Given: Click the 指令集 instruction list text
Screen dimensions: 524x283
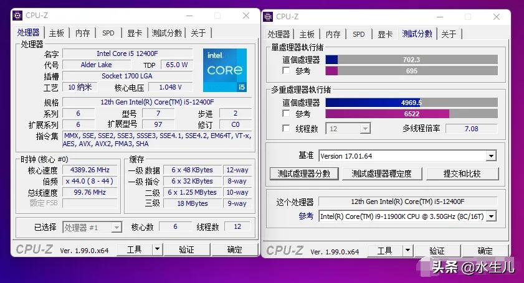Looking at the screenshot, I should click(157, 140).
